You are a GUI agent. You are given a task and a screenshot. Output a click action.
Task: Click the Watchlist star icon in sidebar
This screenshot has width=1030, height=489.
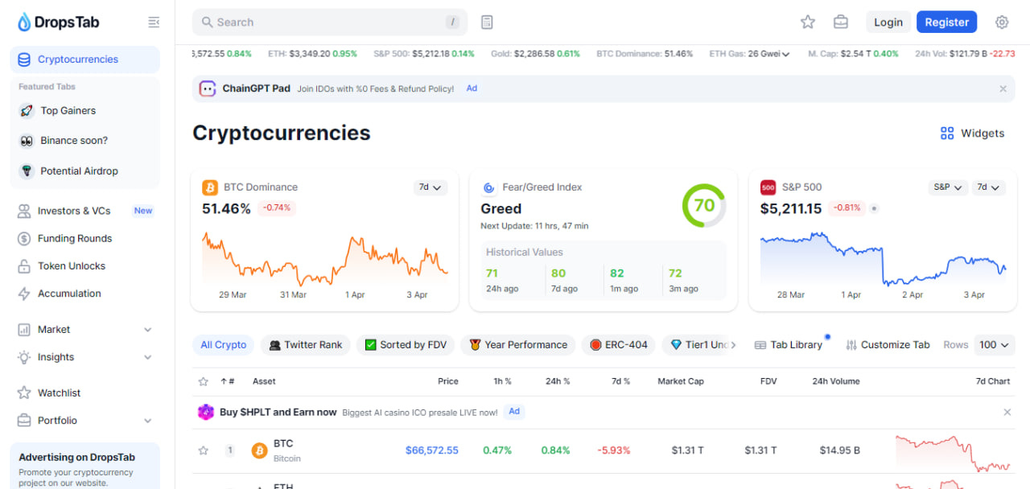tap(24, 393)
